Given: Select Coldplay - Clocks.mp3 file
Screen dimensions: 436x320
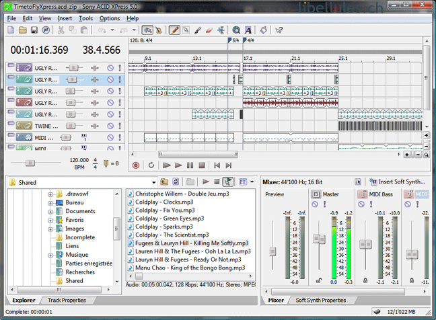Looking at the screenshot, I should click(x=164, y=202).
